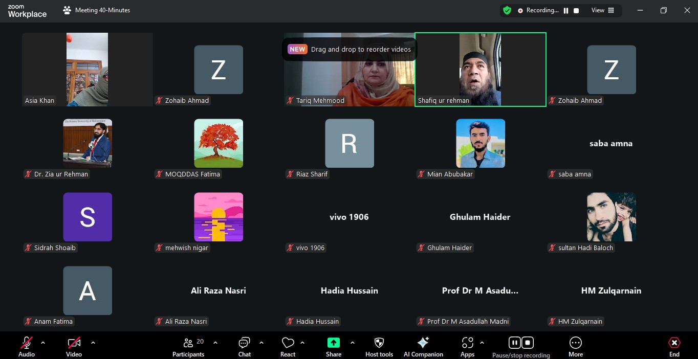698x359 pixels.
Task: Stop the recording in top bar
Action: tap(576, 11)
